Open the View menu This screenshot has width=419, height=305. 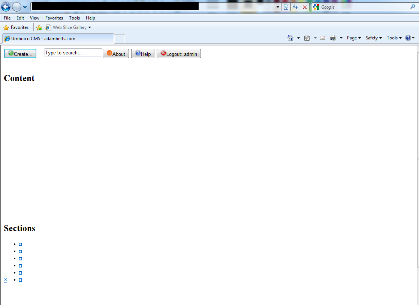tap(34, 18)
